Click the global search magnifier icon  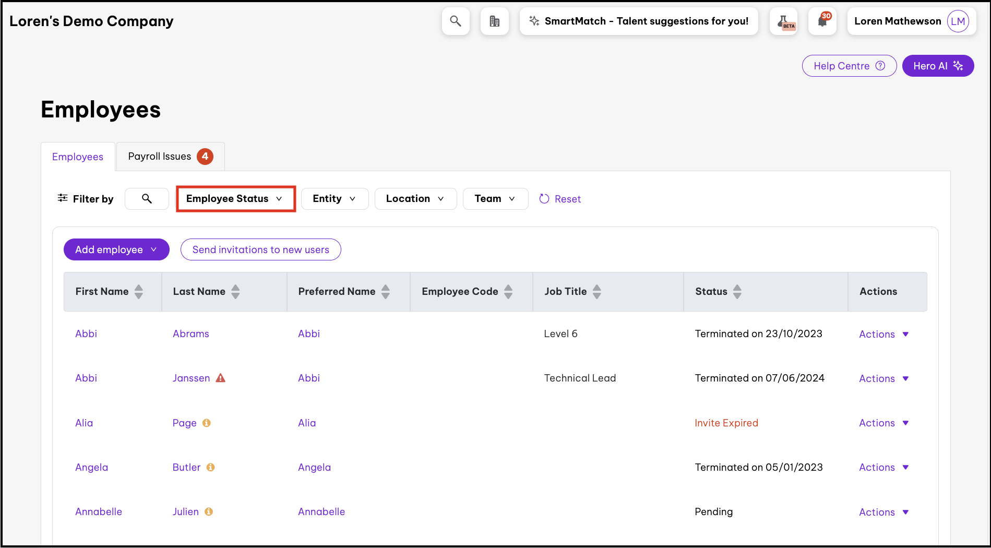pyautogui.click(x=456, y=21)
